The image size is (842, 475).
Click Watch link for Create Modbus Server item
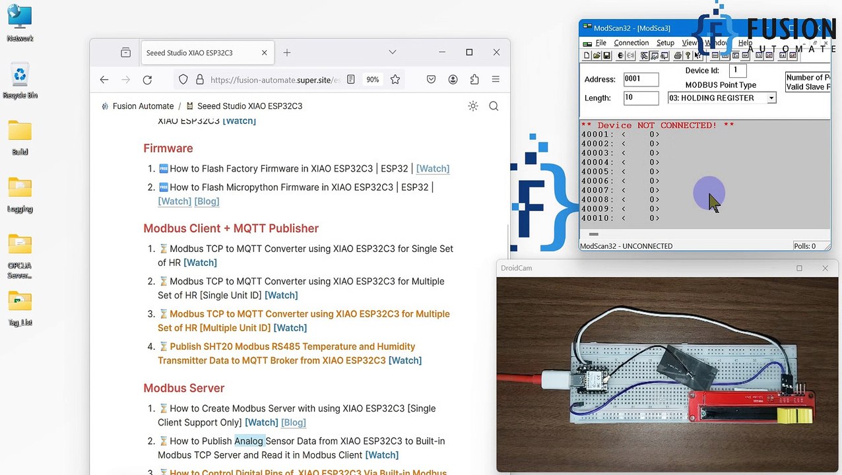click(x=261, y=422)
